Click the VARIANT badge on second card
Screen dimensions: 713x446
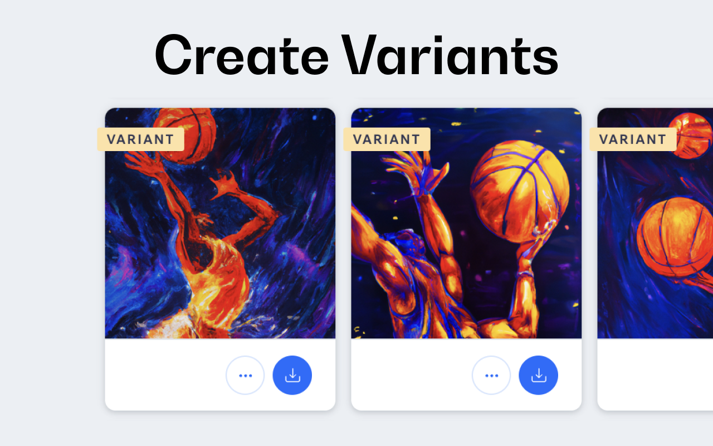click(x=387, y=139)
